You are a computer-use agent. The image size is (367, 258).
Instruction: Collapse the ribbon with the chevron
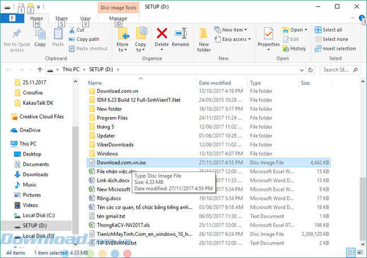pos(352,18)
